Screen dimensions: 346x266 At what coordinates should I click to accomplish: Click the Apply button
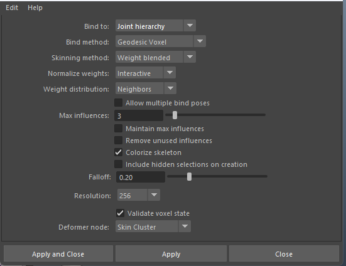[x=171, y=254]
